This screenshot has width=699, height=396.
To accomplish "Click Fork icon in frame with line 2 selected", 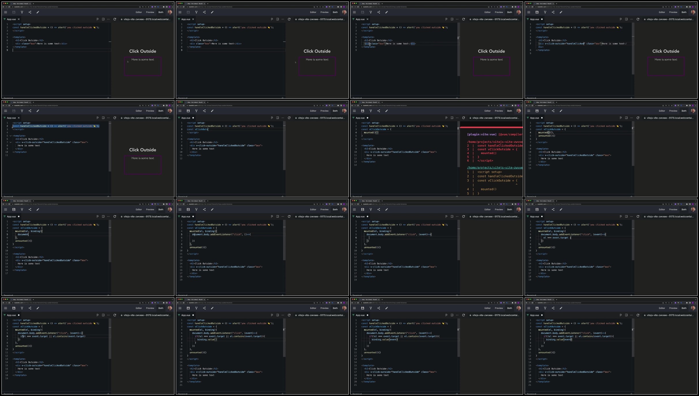I will click(x=22, y=111).
